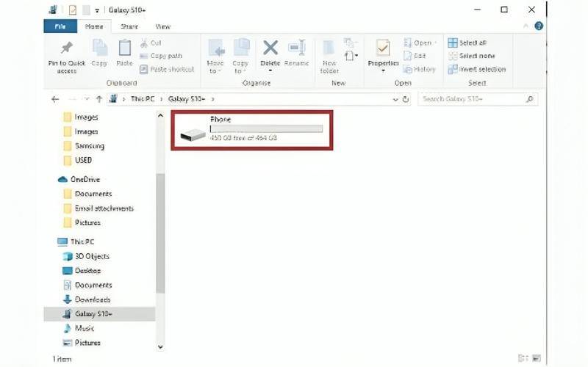Screen dimensions: 588x367
Task: Expand the recent locations chevron
Action: [x=86, y=99]
